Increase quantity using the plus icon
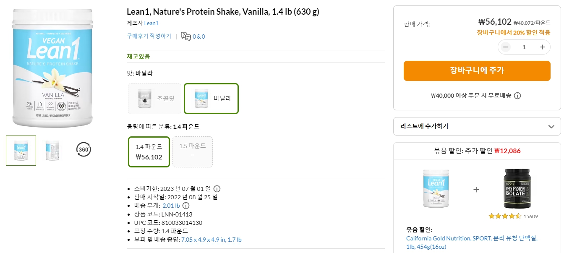This screenshot has height=253, width=564. tap(543, 47)
